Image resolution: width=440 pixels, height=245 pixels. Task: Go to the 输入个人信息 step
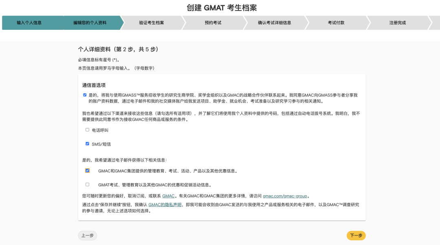(29, 23)
